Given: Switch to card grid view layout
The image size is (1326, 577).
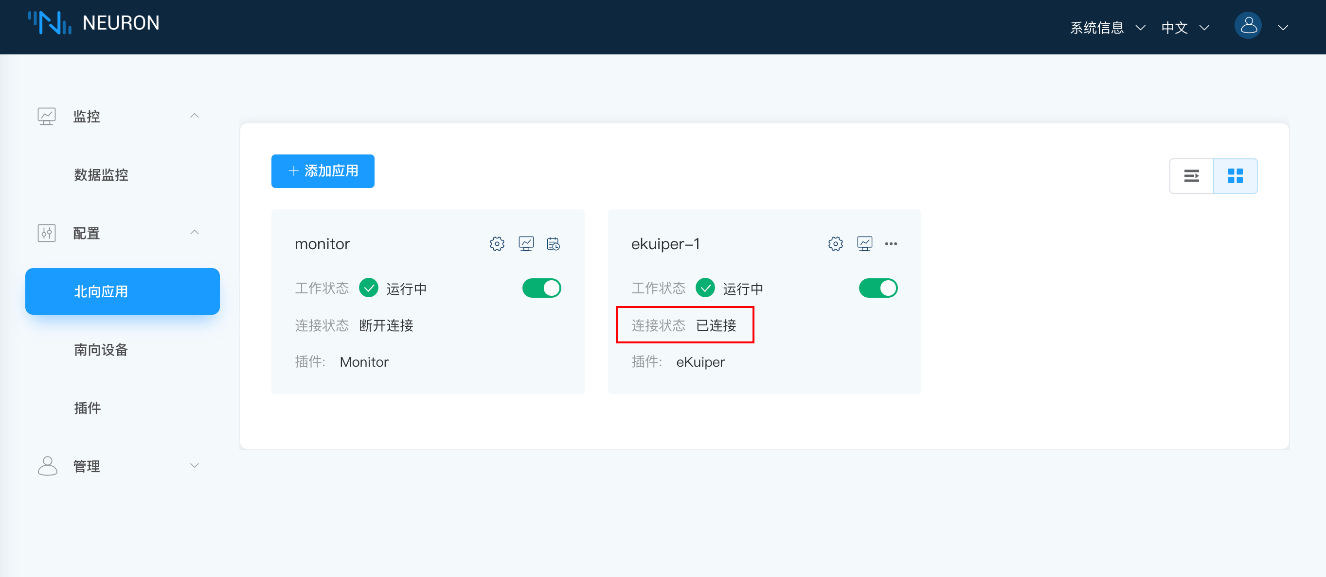Looking at the screenshot, I should 1235,176.
